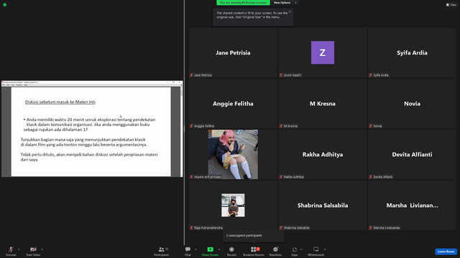The height and width of the screenshot is (258, 460).
Task: Click muted mic icon on Jane Petrisia label
Action: point(191,75)
